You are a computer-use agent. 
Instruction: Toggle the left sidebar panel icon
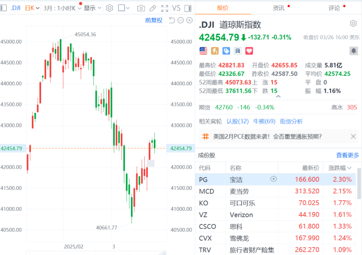tap(3, 8)
